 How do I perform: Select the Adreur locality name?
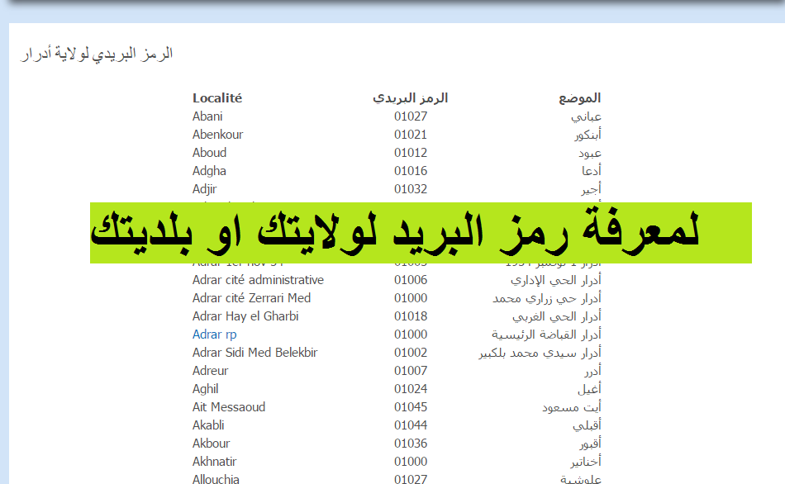(x=210, y=371)
